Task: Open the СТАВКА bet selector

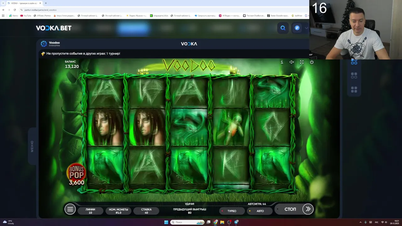Action: click(x=146, y=211)
